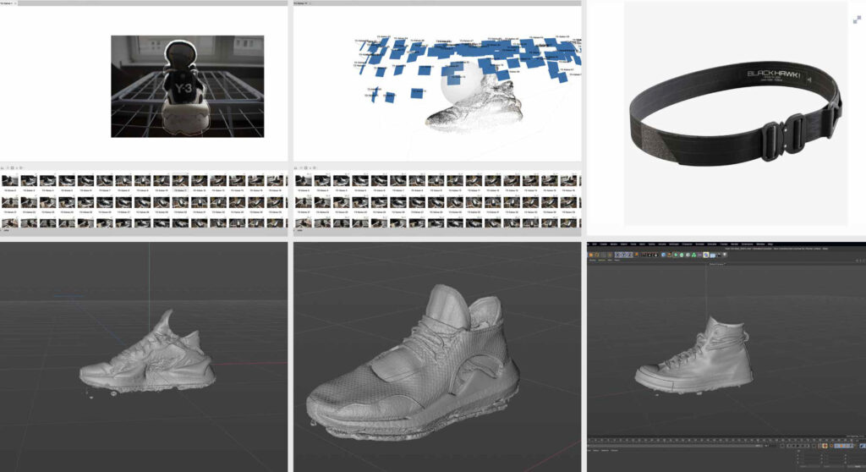Click the blue cube primitive icon in Cinema 4D toolbar
The height and width of the screenshot is (472, 866).
pos(663,255)
